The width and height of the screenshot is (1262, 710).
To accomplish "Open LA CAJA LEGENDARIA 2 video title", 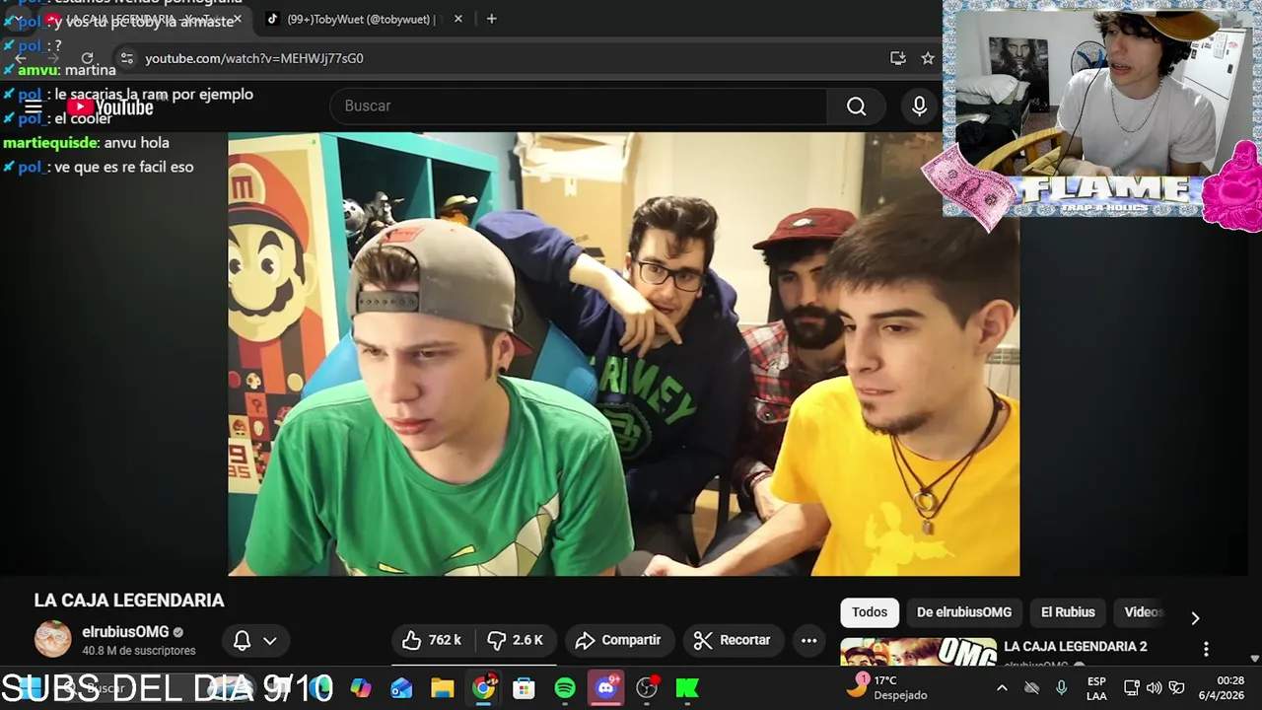I will coord(1075,647).
